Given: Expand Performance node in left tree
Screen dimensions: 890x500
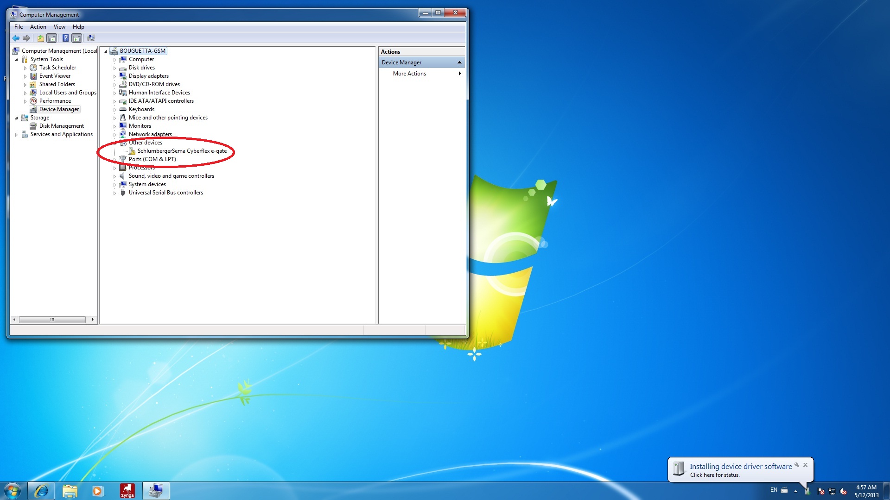Looking at the screenshot, I should [25, 101].
